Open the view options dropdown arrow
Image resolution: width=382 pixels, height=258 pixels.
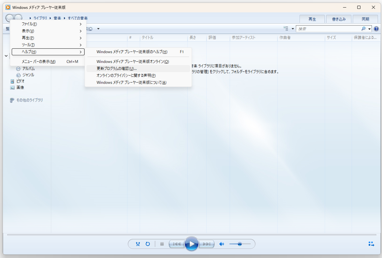pyautogui.click(x=293, y=29)
